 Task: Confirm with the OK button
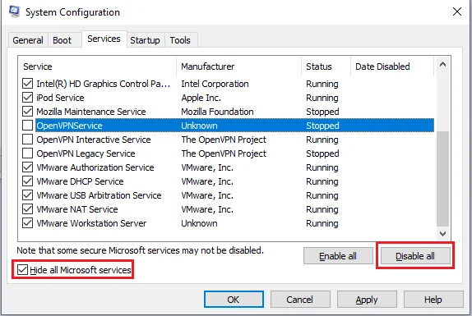[x=234, y=300]
